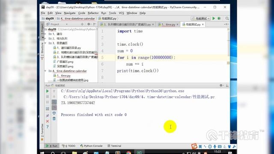Screen dimensions: 274x154
Task: Click the Up the Stack Trace arrow
Action: coord(54,91)
